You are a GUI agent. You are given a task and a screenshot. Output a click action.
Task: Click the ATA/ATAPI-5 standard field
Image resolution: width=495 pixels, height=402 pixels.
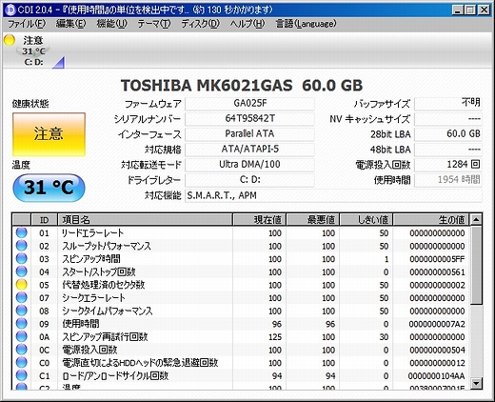coord(249,150)
